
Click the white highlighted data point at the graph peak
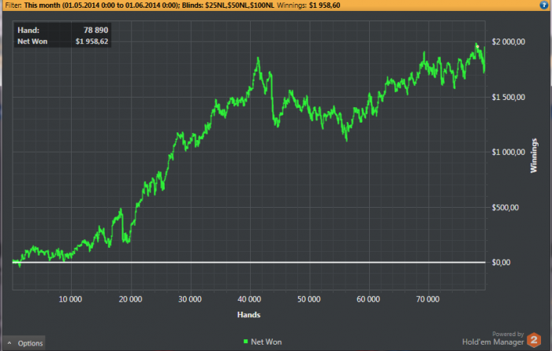477,46
